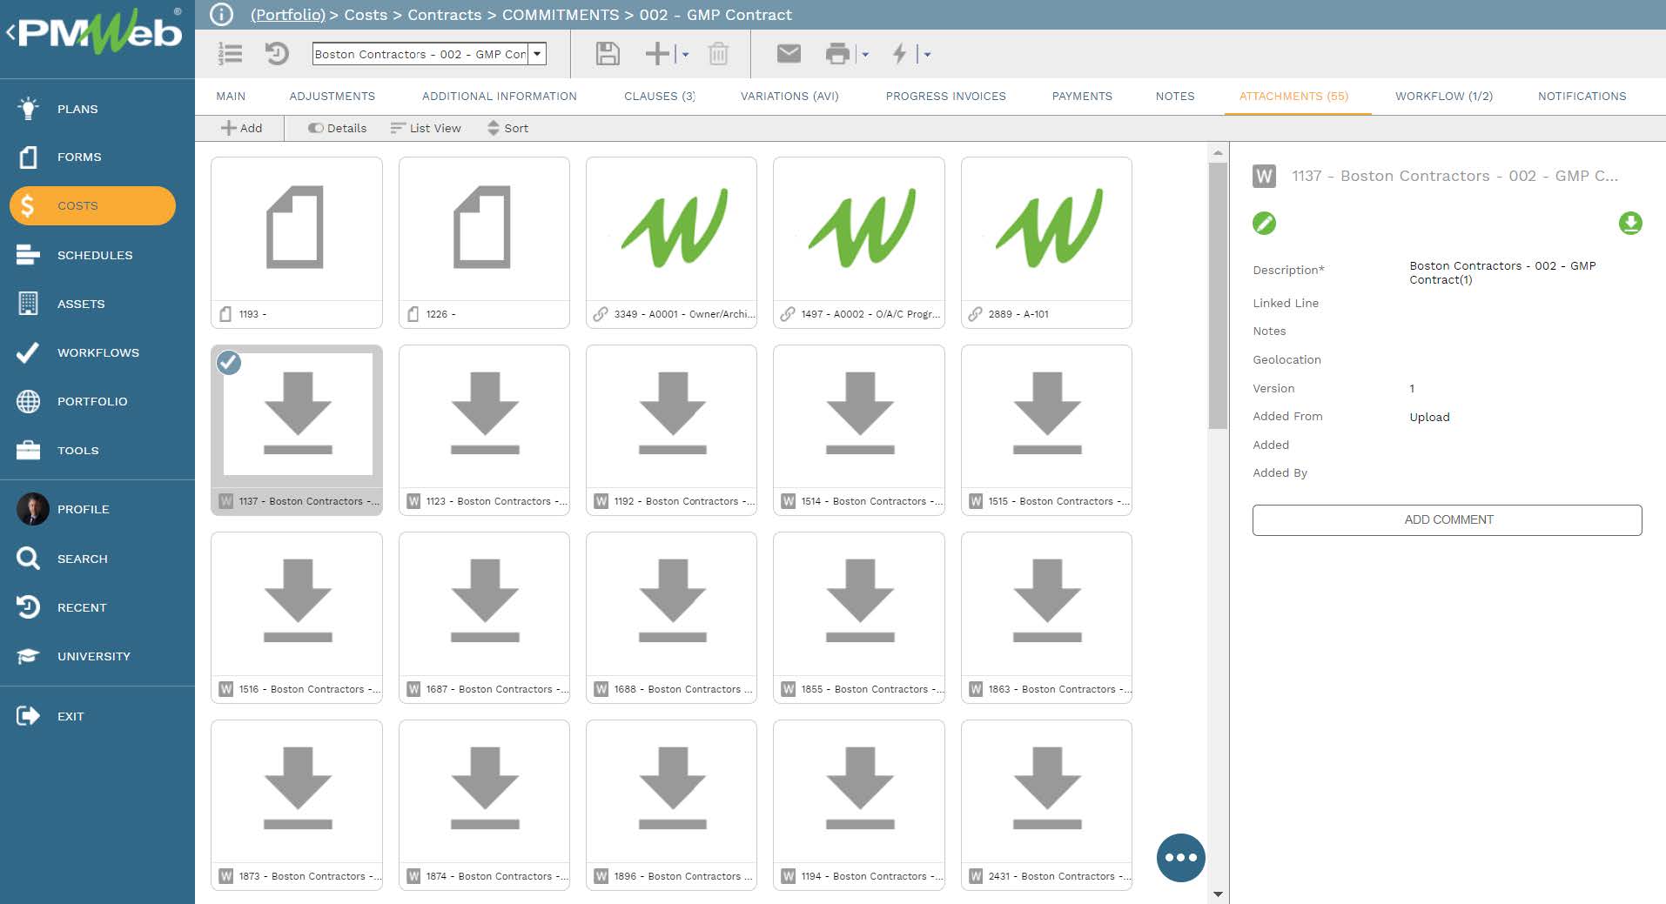Image resolution: width=1666 pixels, height=904 pixels.
Task: Open the blue three-dots floating button
Action: click(x=1180, y=857)
